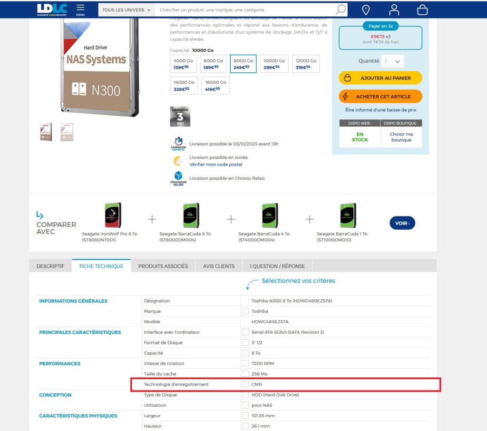Click the Seagate BarraCuda 8 To image
This screenshot has width=487, height=431.
pos(191,215)
